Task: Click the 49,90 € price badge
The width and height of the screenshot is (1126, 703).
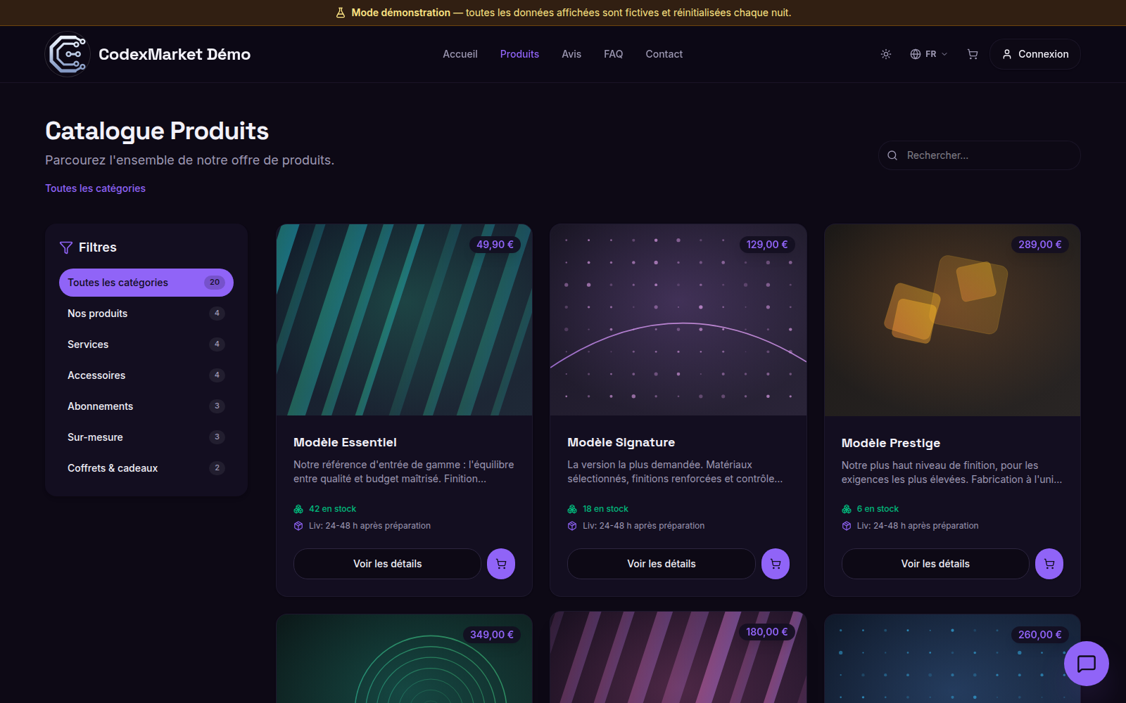Action: pos(495,245)
